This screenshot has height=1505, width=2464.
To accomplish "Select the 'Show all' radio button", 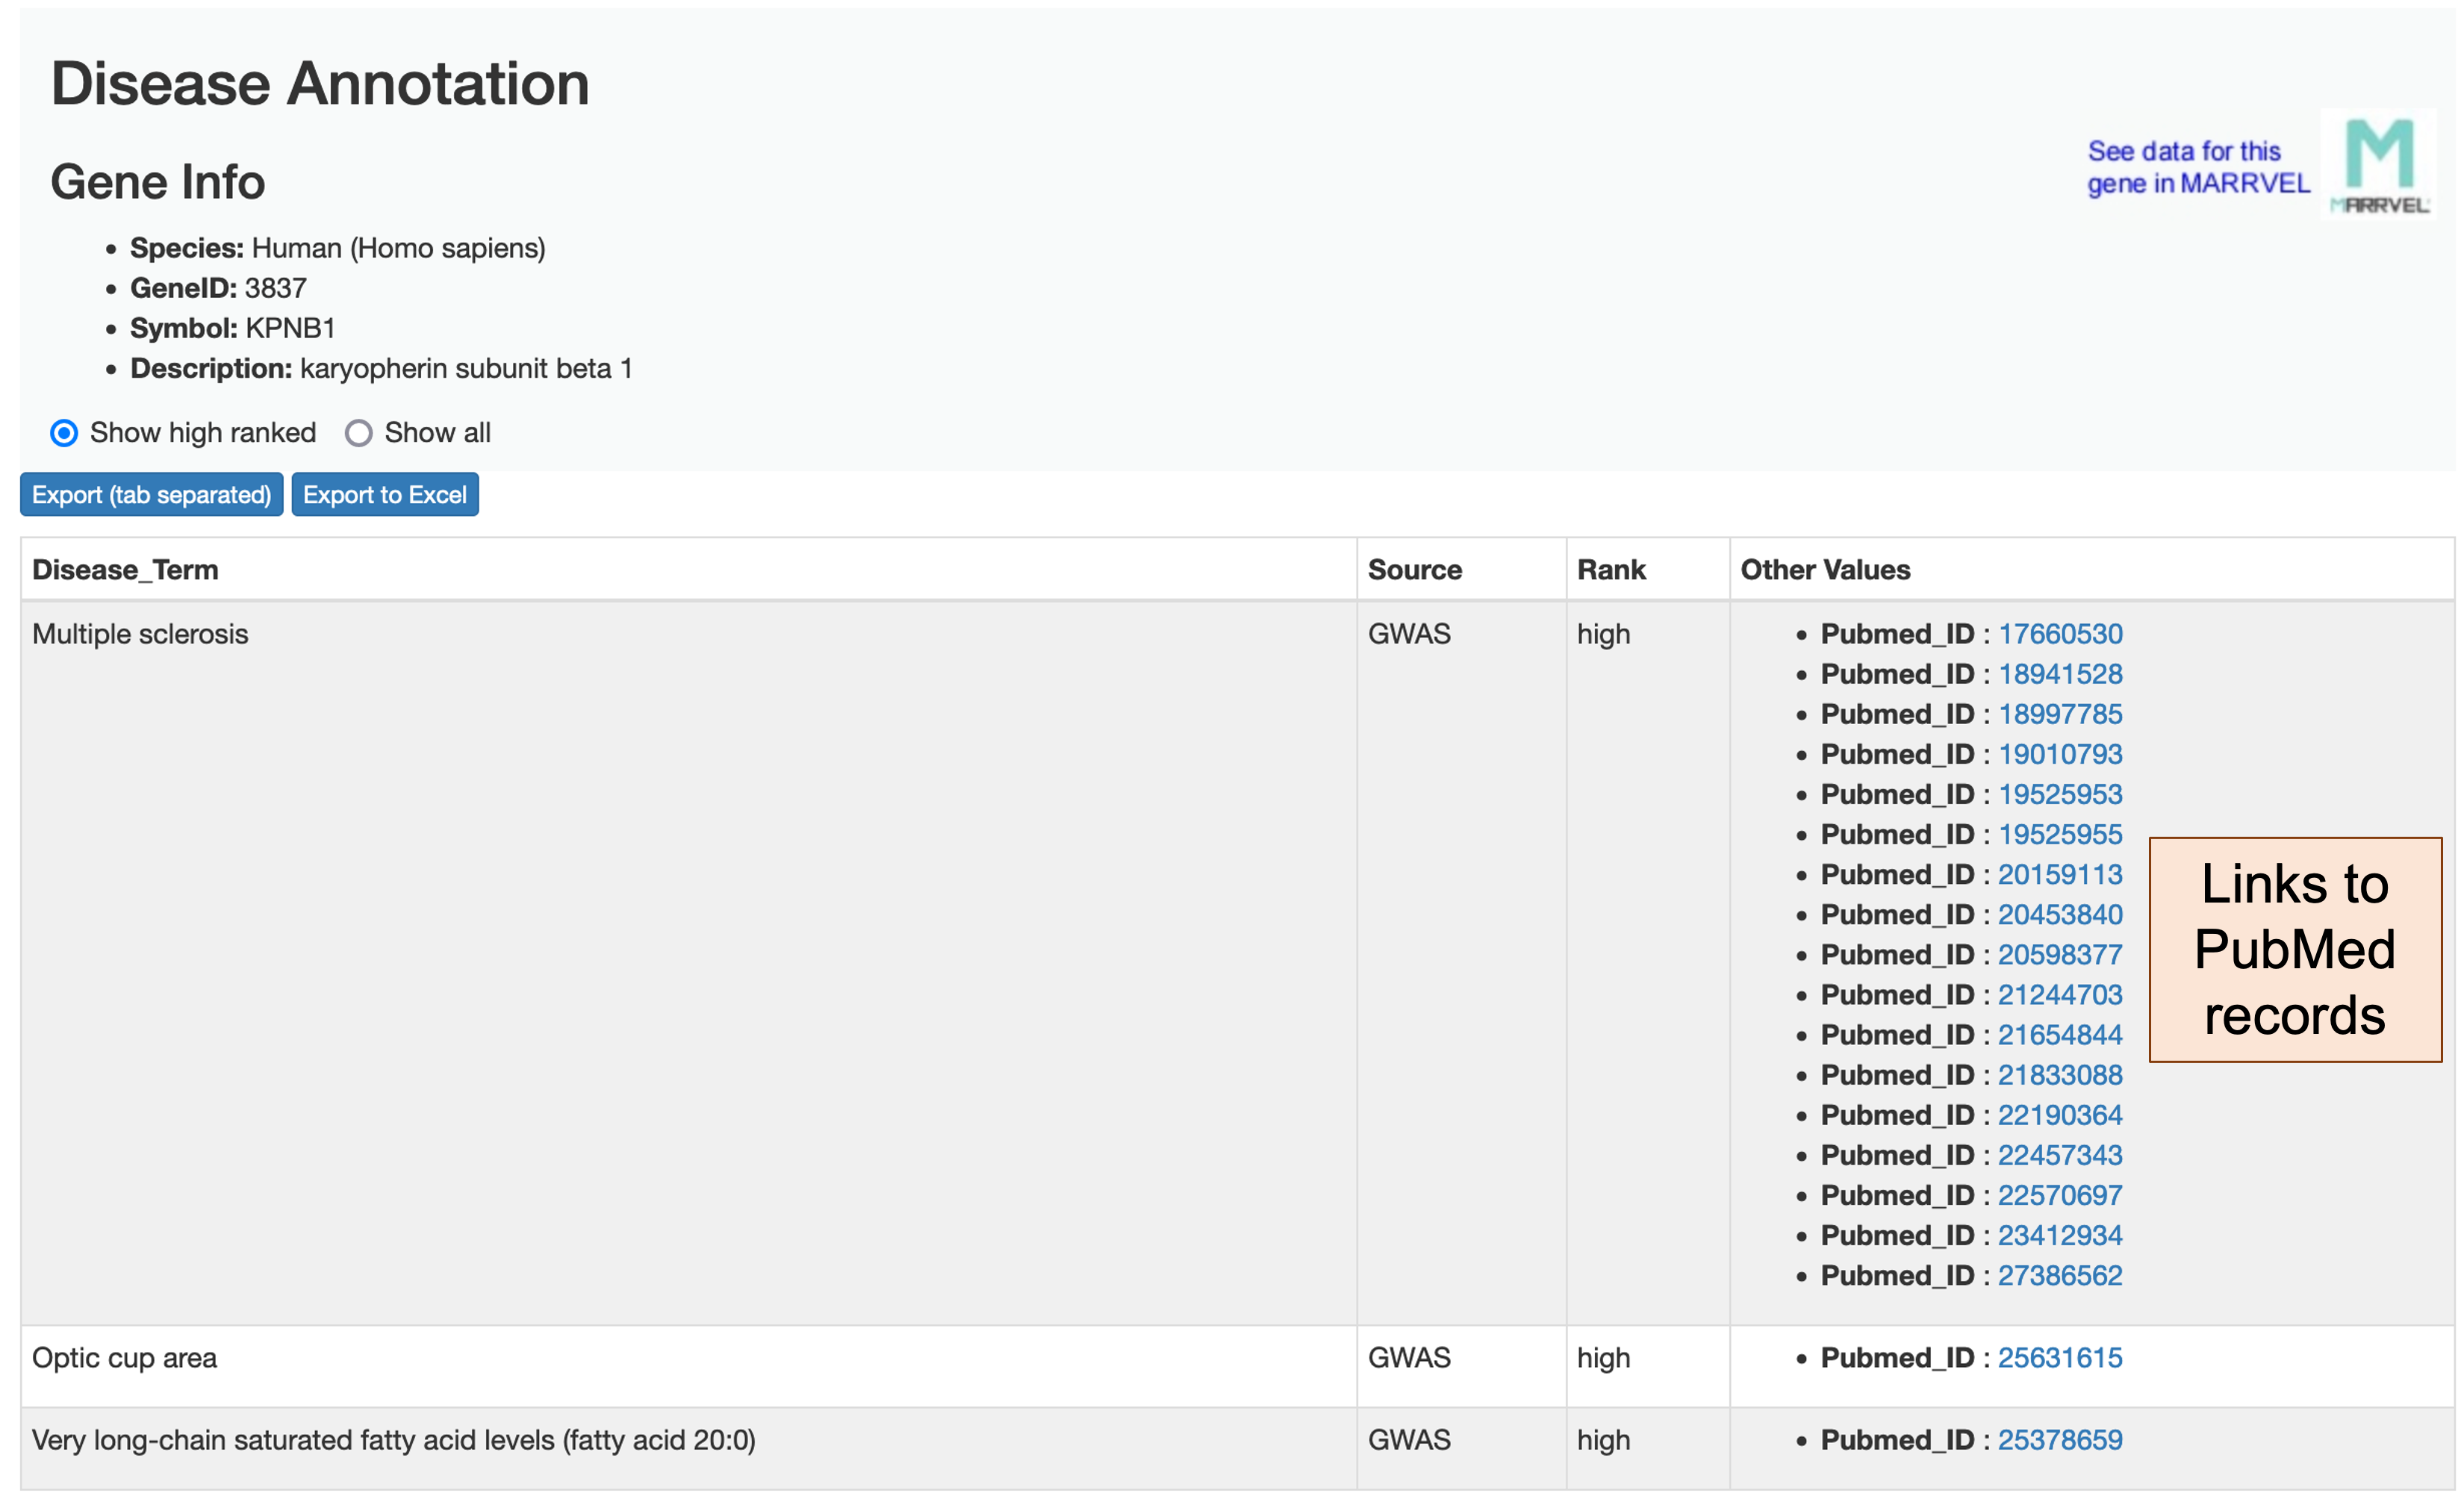I will coord(359,433).
